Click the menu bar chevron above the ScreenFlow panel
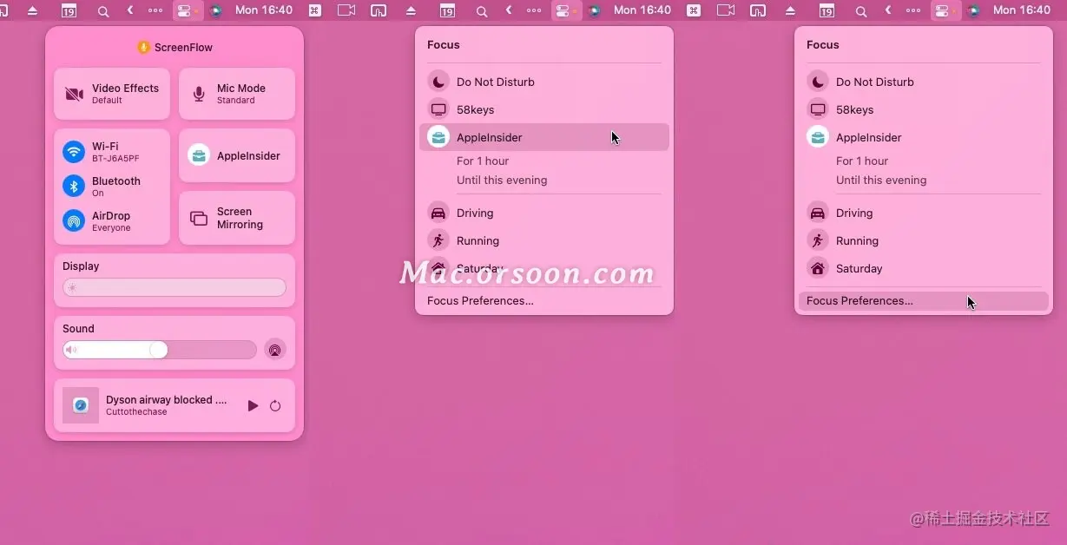Image resolution: width=1067 pixels, height=545 pixels. (x=130, y=10)
